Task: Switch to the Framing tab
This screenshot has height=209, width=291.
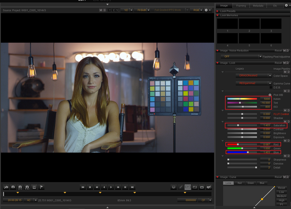Action: [x=241, y=6]
